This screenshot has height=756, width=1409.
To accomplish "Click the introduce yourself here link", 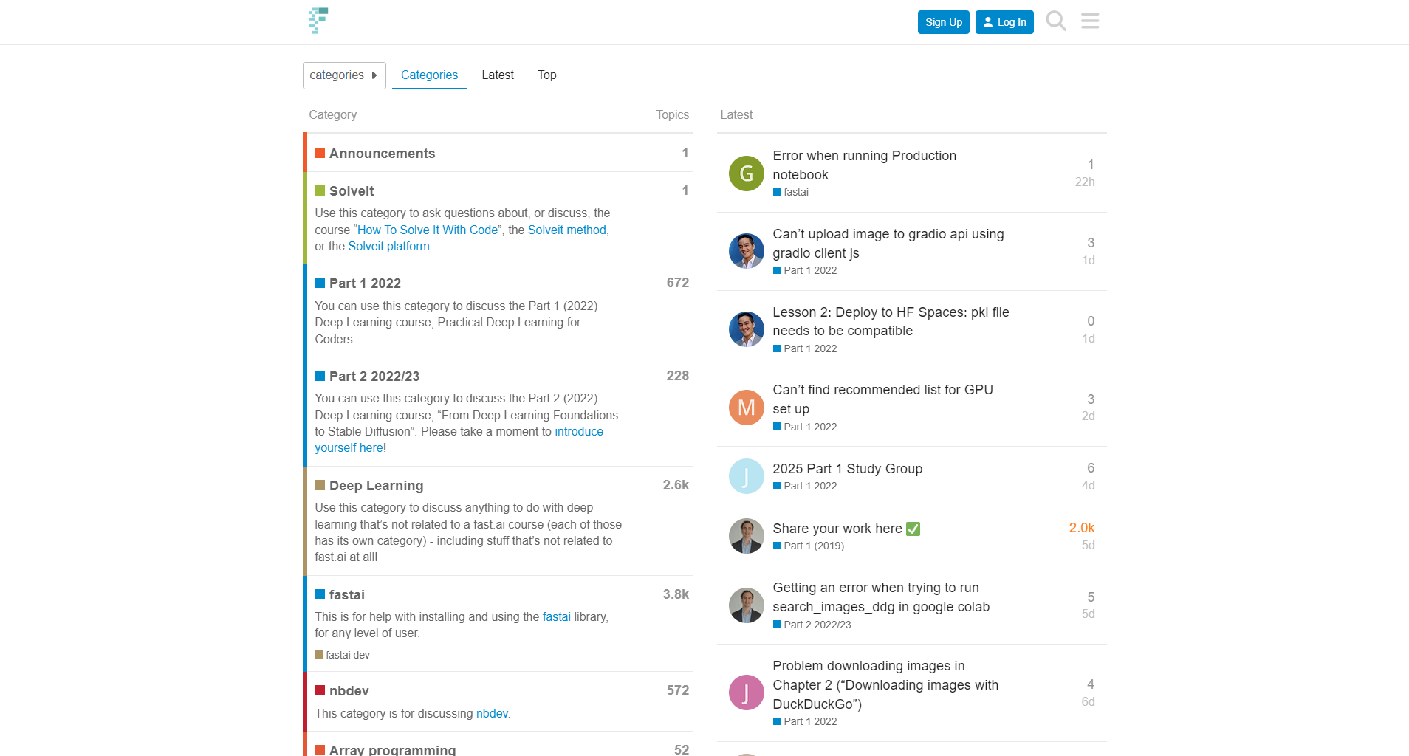I will (x=578, y=432).
